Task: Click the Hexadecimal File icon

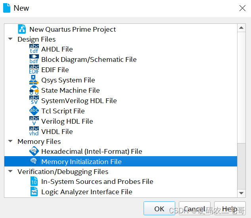Action: (34, 151)
